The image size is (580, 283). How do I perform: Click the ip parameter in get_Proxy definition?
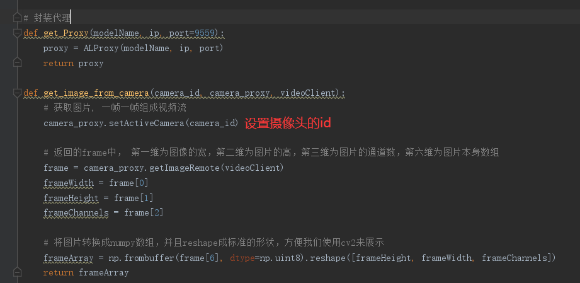[x=154, y=33]
